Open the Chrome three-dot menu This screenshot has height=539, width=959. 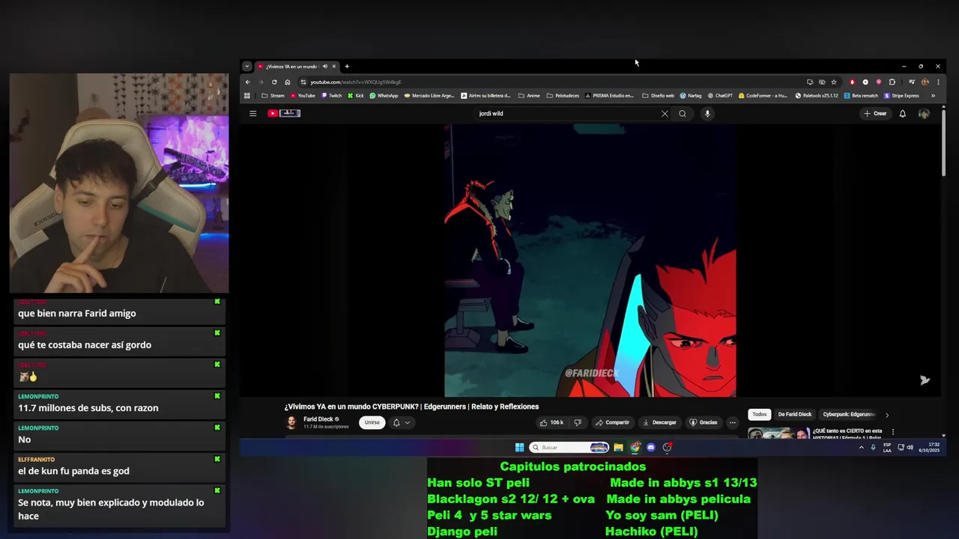(938, 82)
